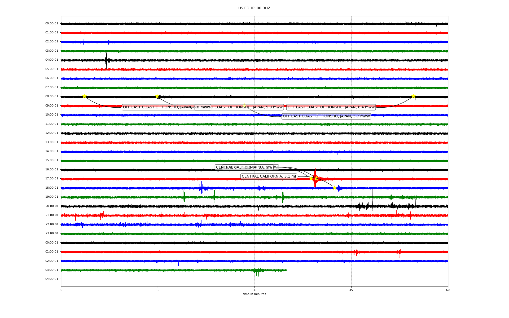Click the 20:00:01 row time label
This screenshot has width=509, height=318.
(52, 206)
